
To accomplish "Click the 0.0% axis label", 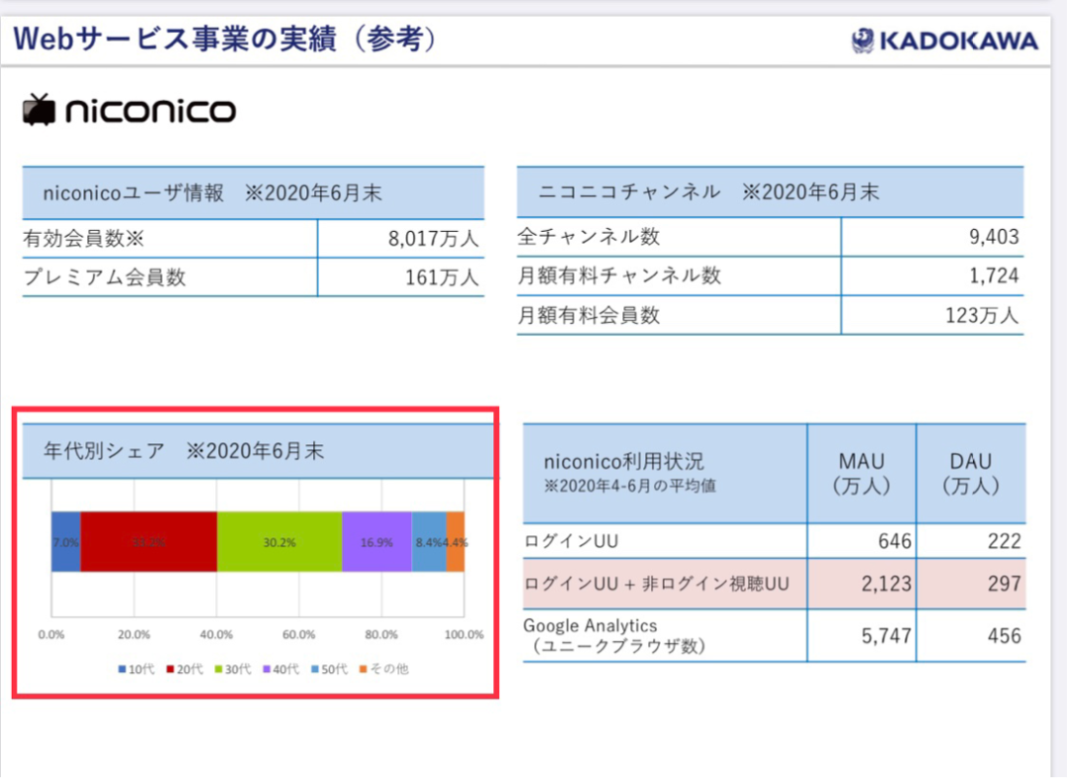I will click(x=51, y=635).
